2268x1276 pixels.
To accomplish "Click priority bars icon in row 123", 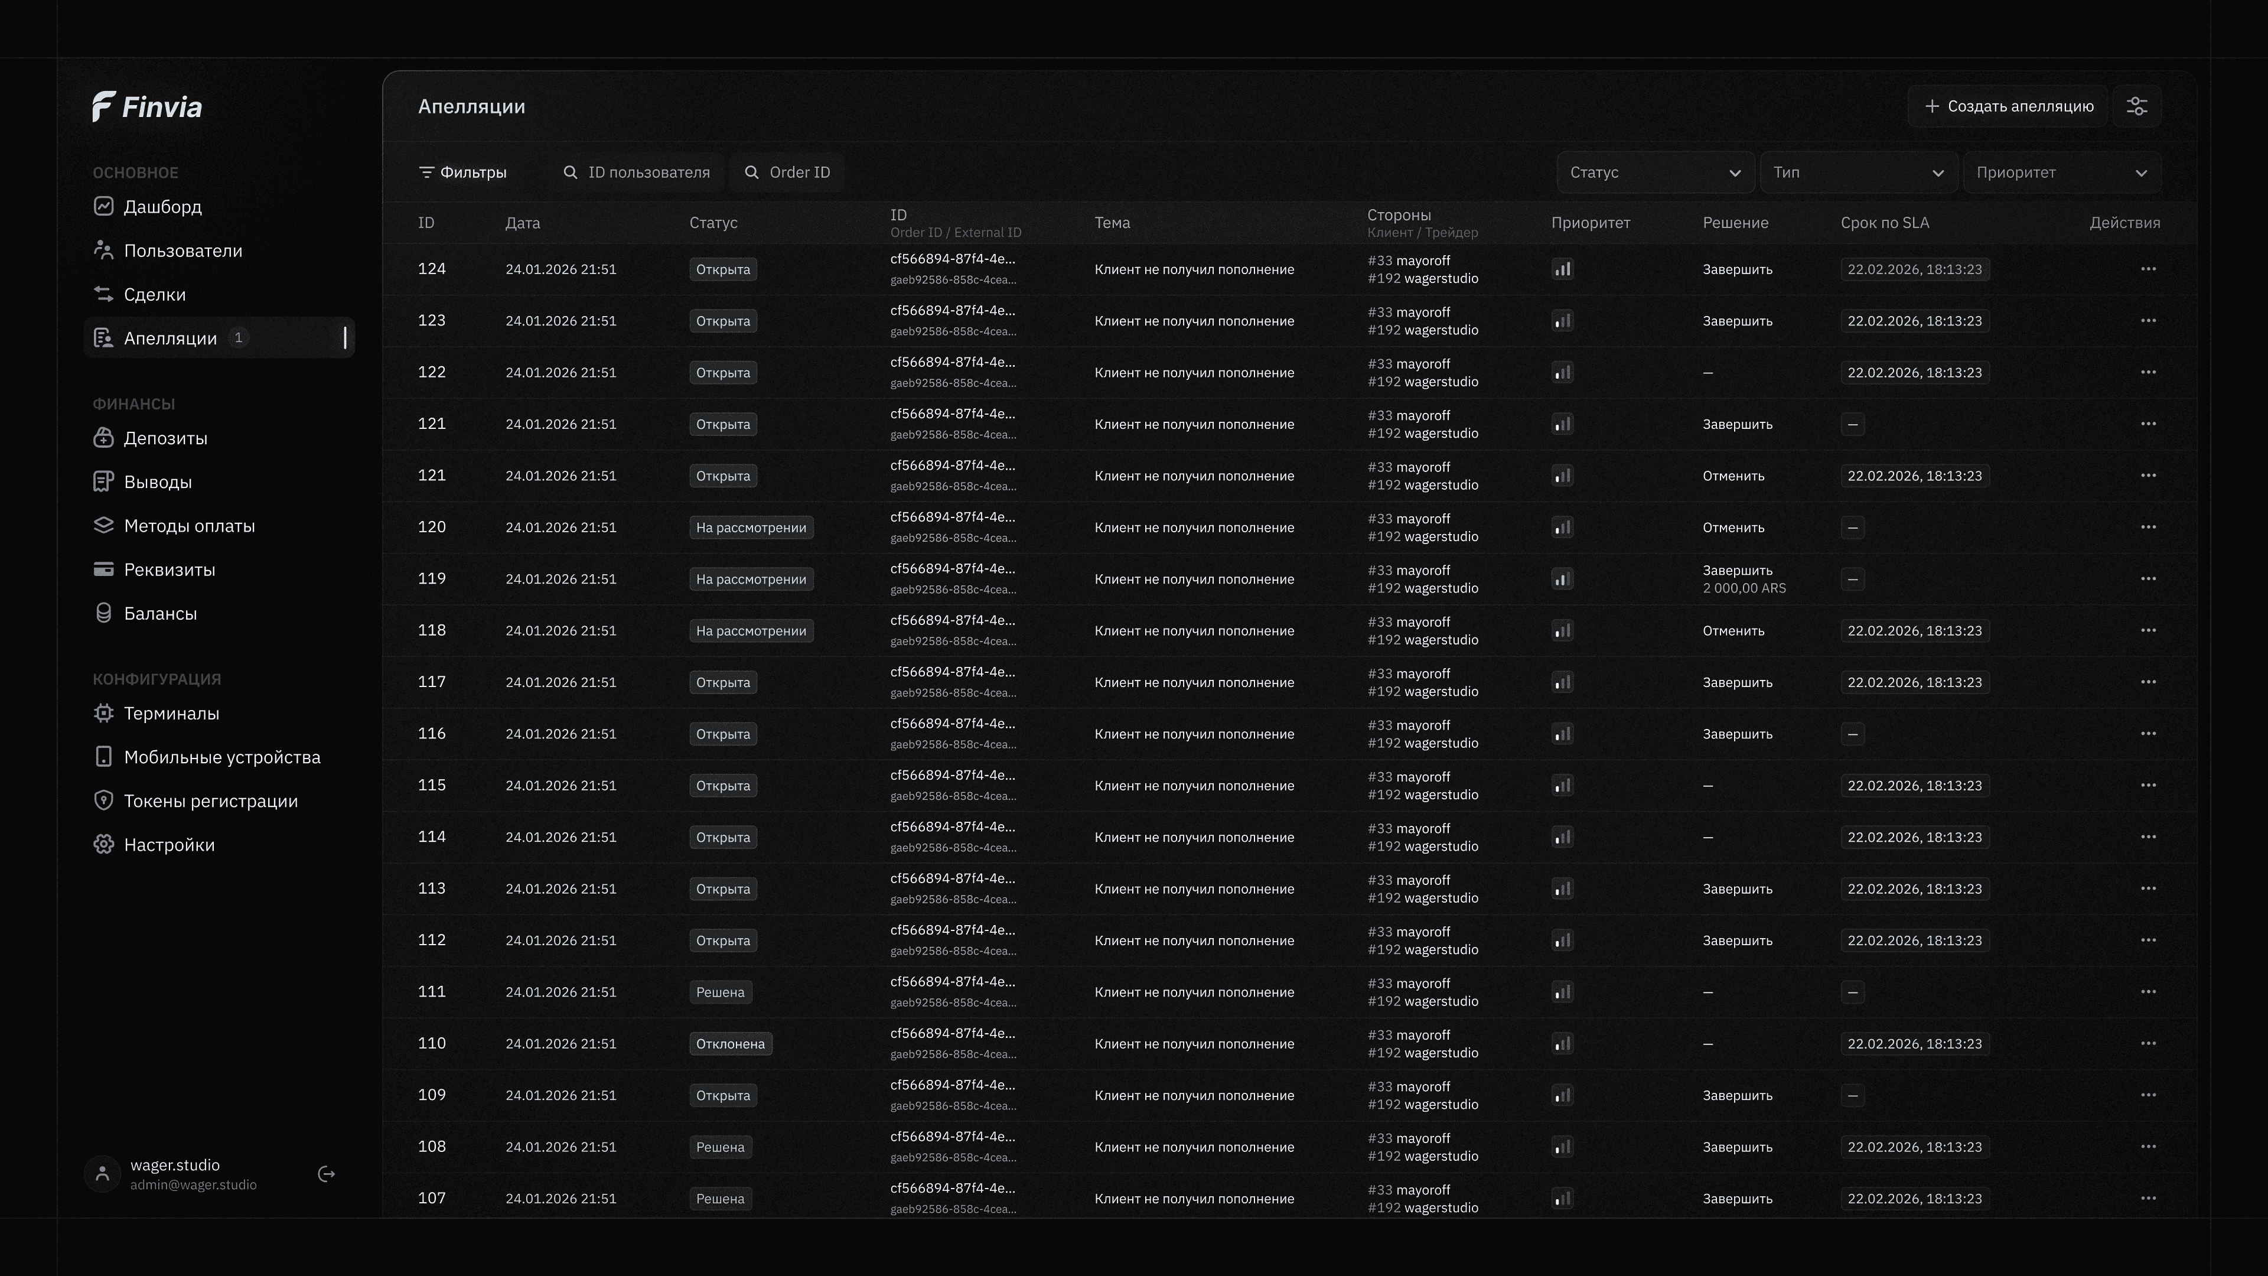I will (x=1562, y=321).
